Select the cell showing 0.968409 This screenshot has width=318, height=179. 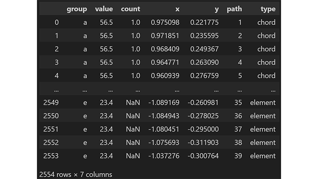point(165,49)
